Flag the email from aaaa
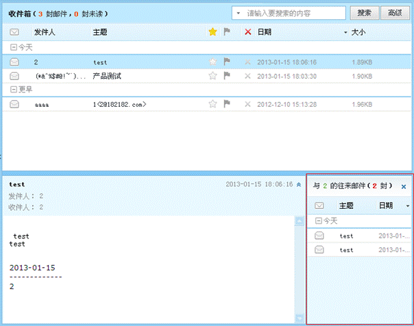 (228, 104)
